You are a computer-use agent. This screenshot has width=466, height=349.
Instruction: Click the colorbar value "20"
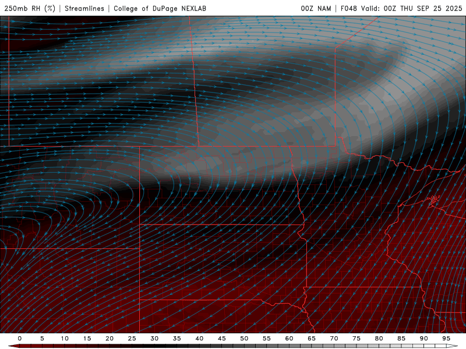[110, 339]
